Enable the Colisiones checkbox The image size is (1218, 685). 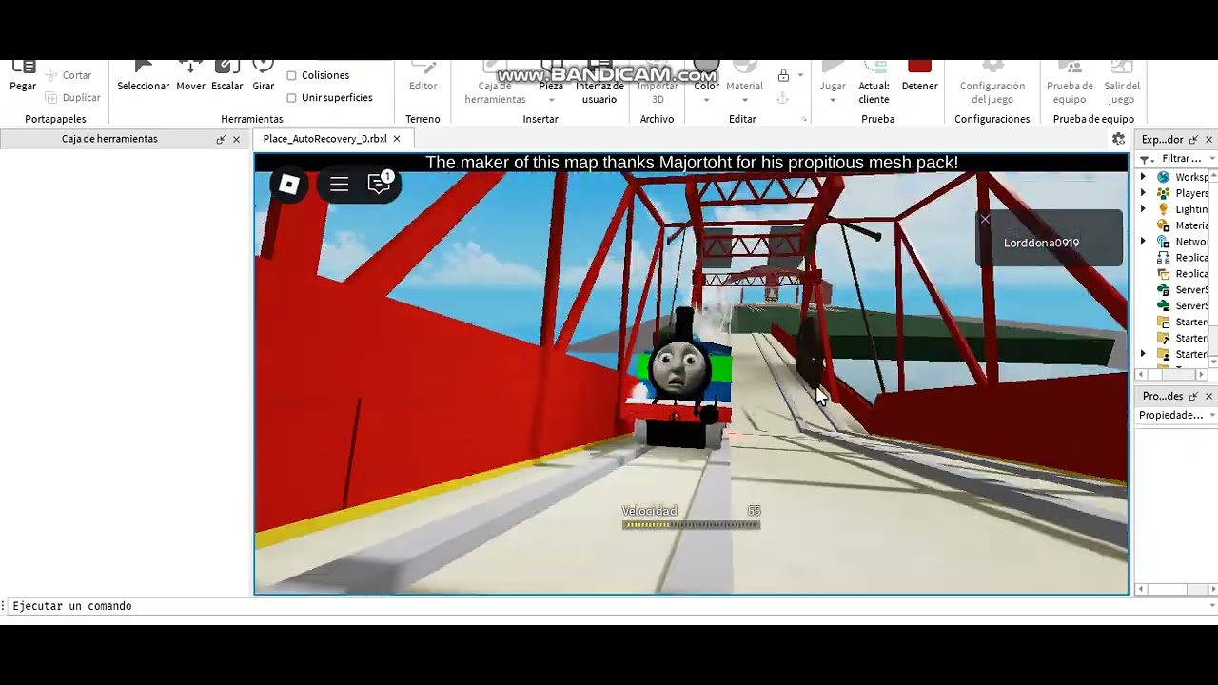tap(291, 75)
